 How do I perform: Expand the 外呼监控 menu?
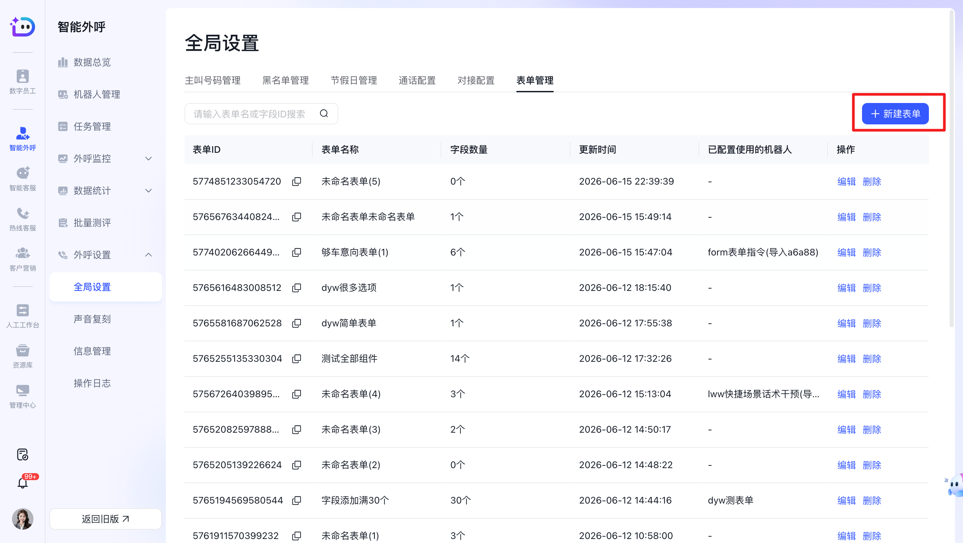[105, 158]
